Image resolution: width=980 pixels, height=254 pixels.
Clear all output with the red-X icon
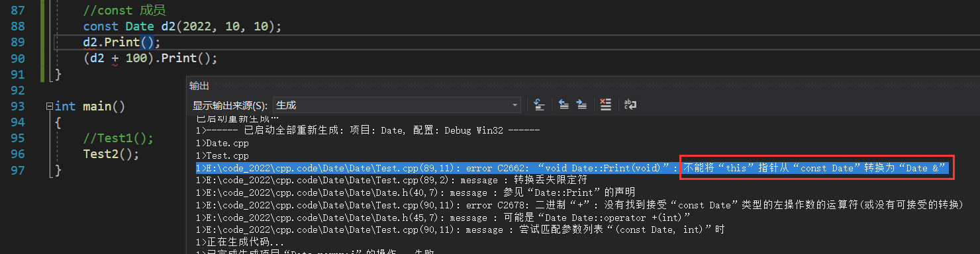coord(605,105)
